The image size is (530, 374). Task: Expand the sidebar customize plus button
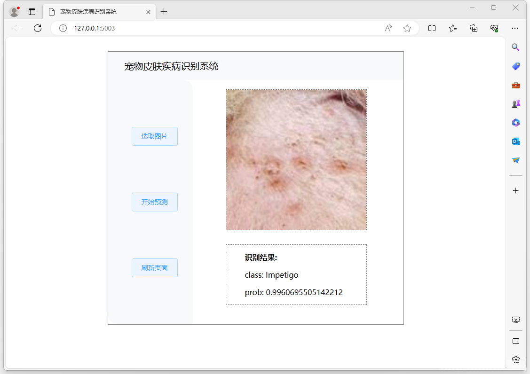(x=515, y=190)
